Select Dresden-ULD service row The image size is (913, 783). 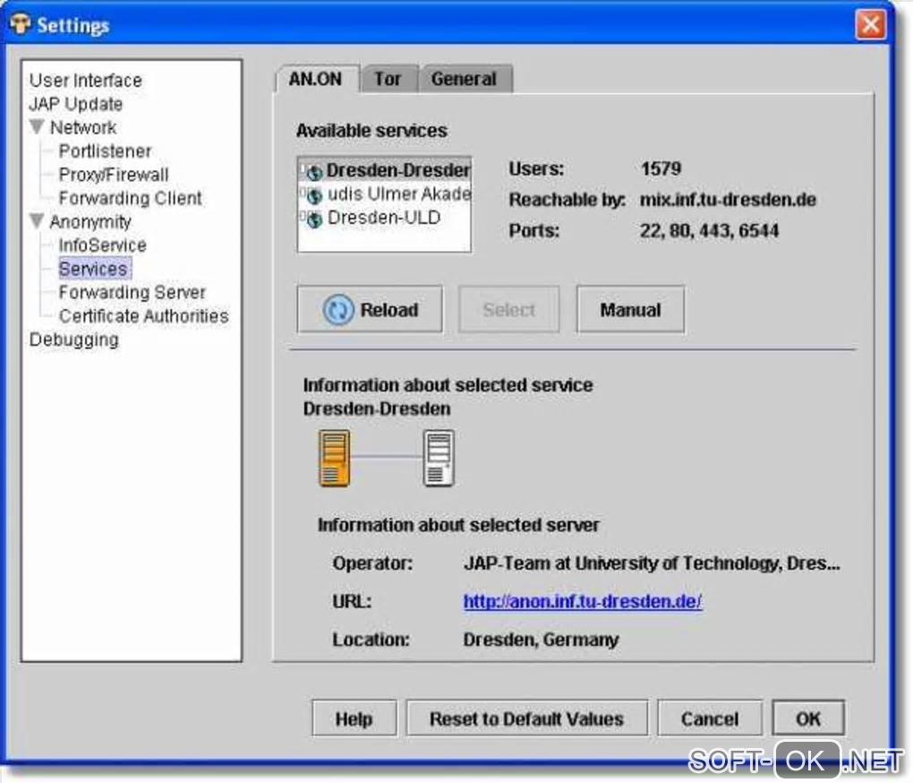pos(384,218)
